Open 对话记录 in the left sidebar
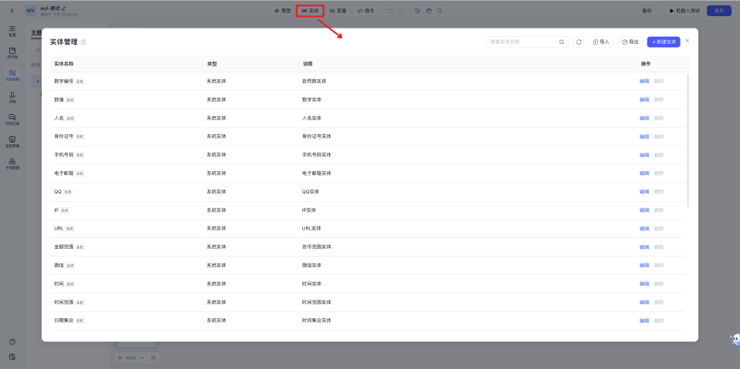Viewport: 740px width, 369px height. click(12, 119)
